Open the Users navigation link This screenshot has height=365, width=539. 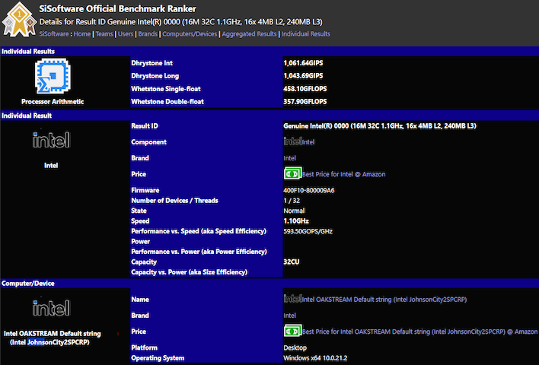pos(126,34)
